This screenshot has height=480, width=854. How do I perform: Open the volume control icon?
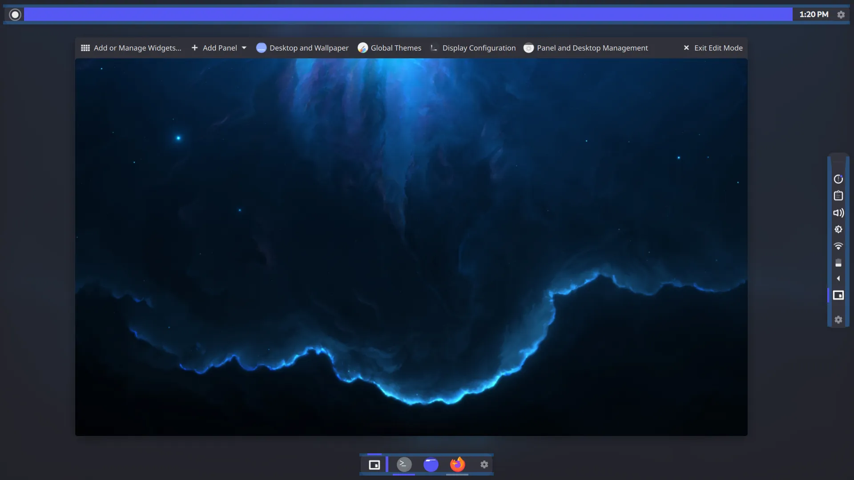838,213
